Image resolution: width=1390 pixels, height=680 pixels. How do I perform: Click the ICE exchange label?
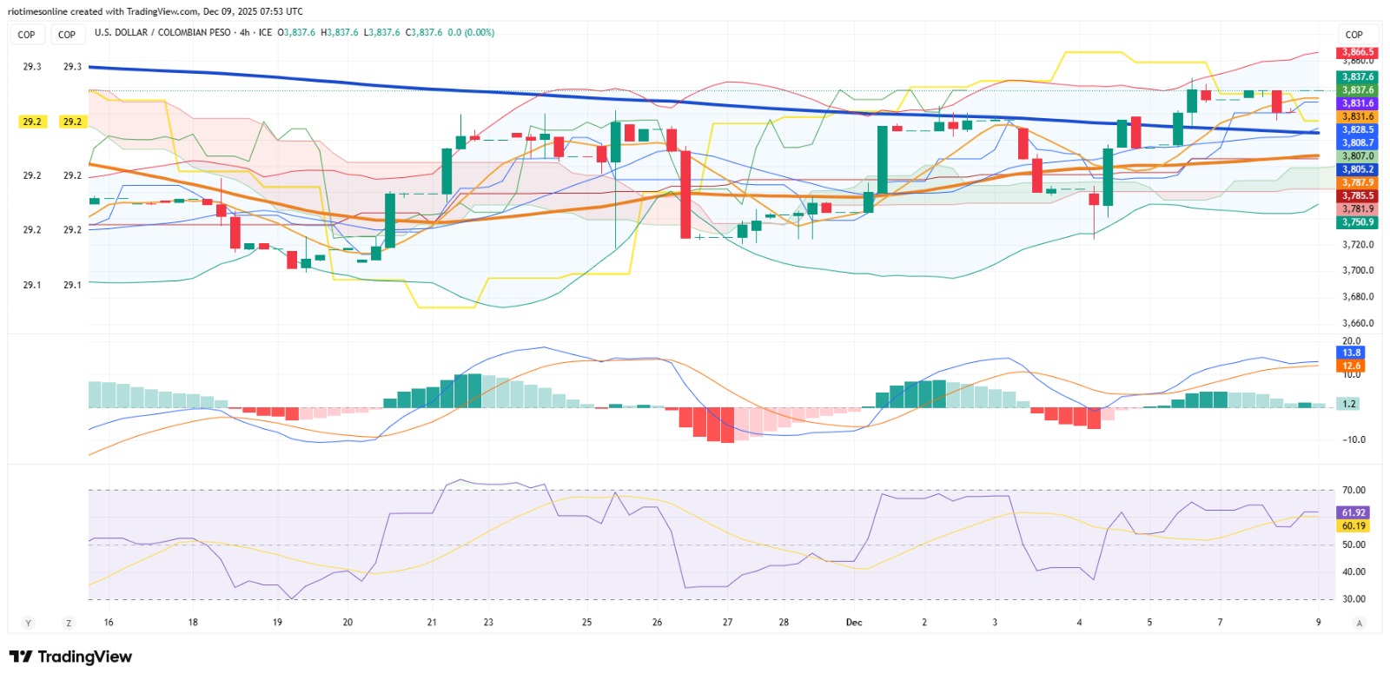[x=265, y=33]
